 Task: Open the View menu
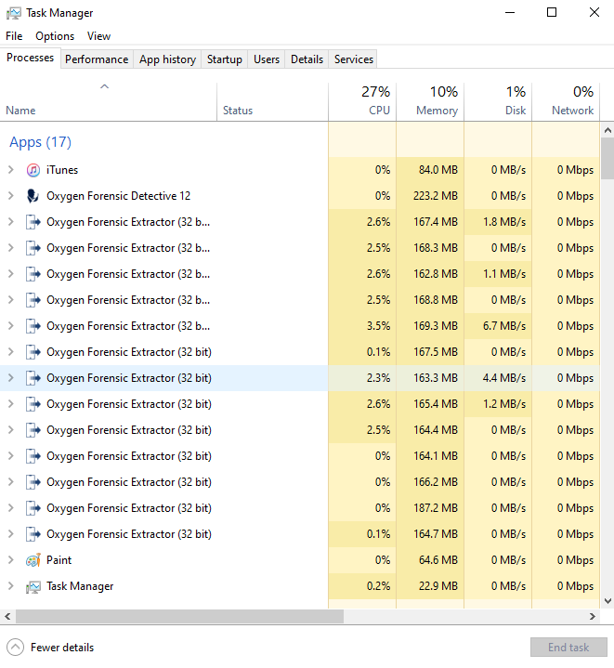click(x=98, y=36)
